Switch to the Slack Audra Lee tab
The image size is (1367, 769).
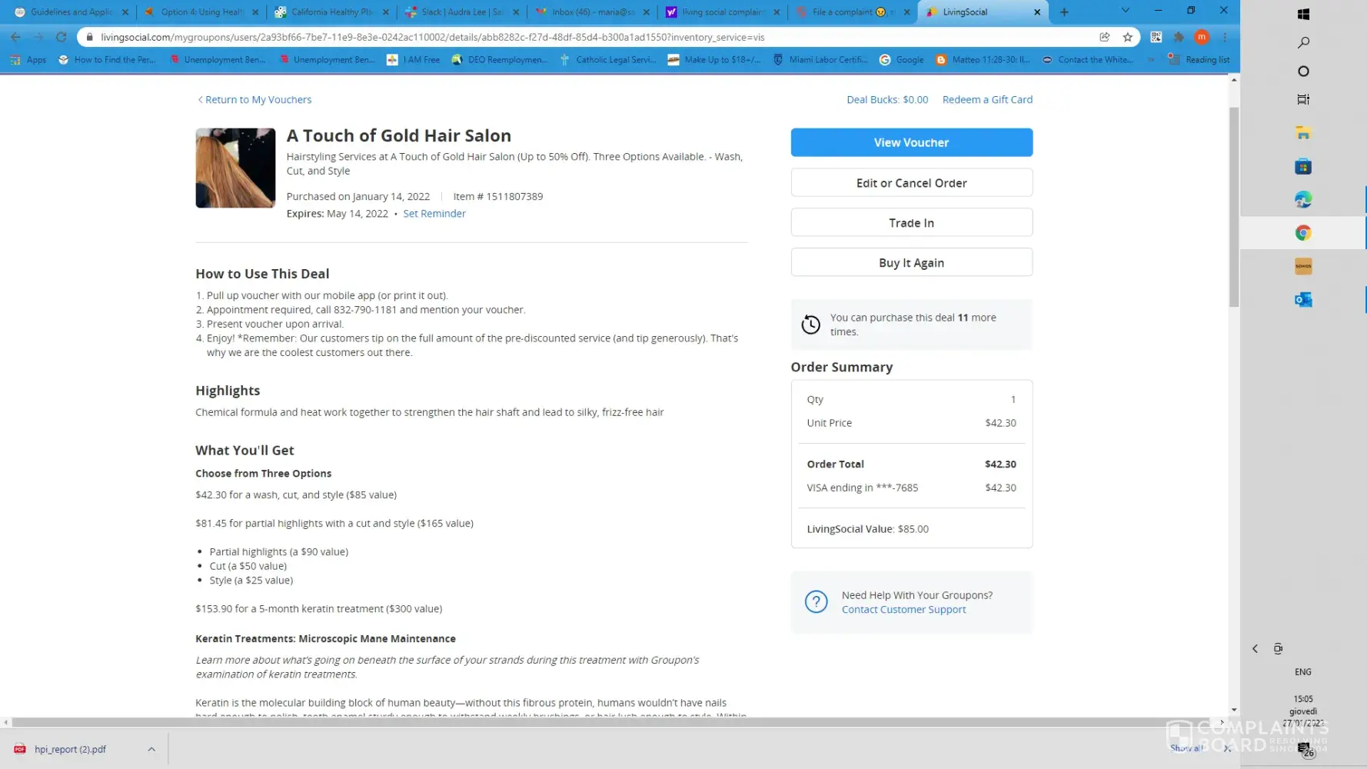462,12
